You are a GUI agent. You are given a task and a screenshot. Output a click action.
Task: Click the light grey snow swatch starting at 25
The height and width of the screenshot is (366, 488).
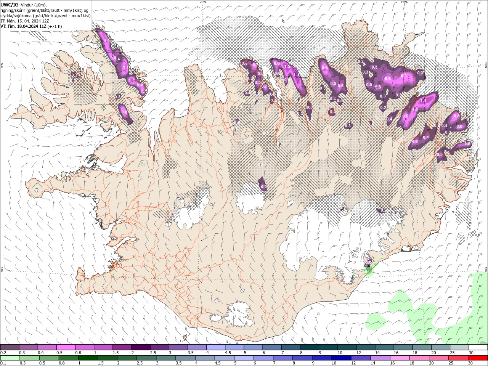point(459,347)
